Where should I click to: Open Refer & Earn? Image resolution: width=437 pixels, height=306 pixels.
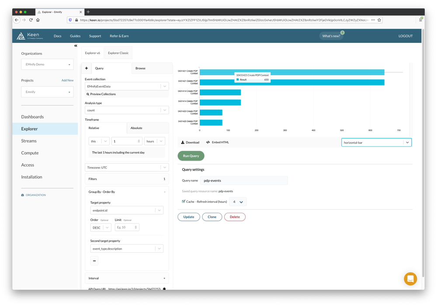point(119,36)
